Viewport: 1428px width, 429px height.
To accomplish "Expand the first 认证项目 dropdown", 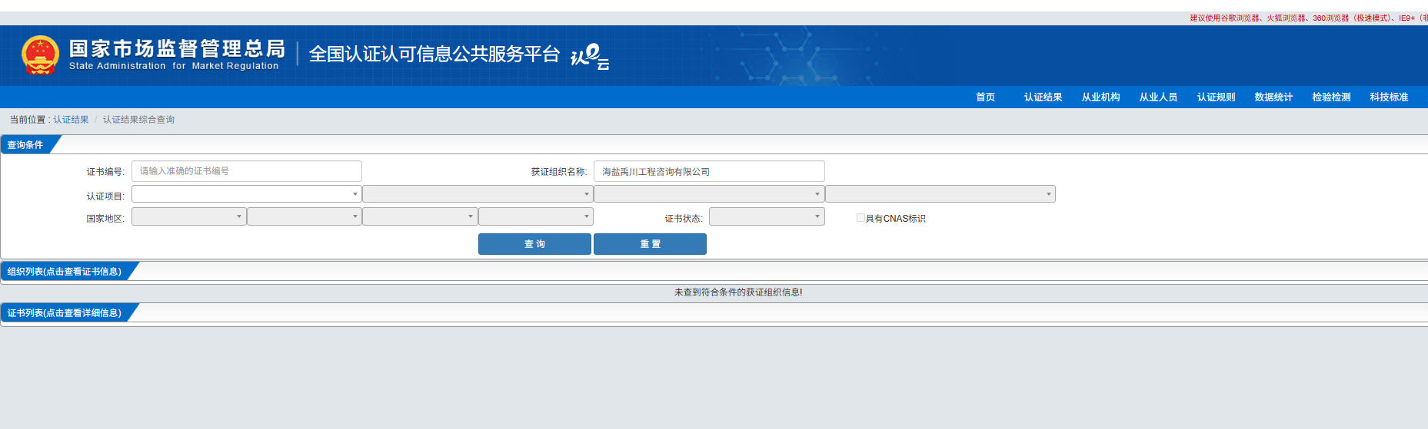I will click(247, 194).
